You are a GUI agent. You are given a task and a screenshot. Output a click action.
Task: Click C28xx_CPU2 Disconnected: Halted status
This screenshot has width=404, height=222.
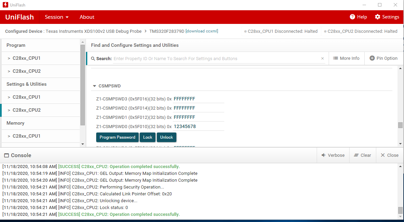tap(361, 31)
